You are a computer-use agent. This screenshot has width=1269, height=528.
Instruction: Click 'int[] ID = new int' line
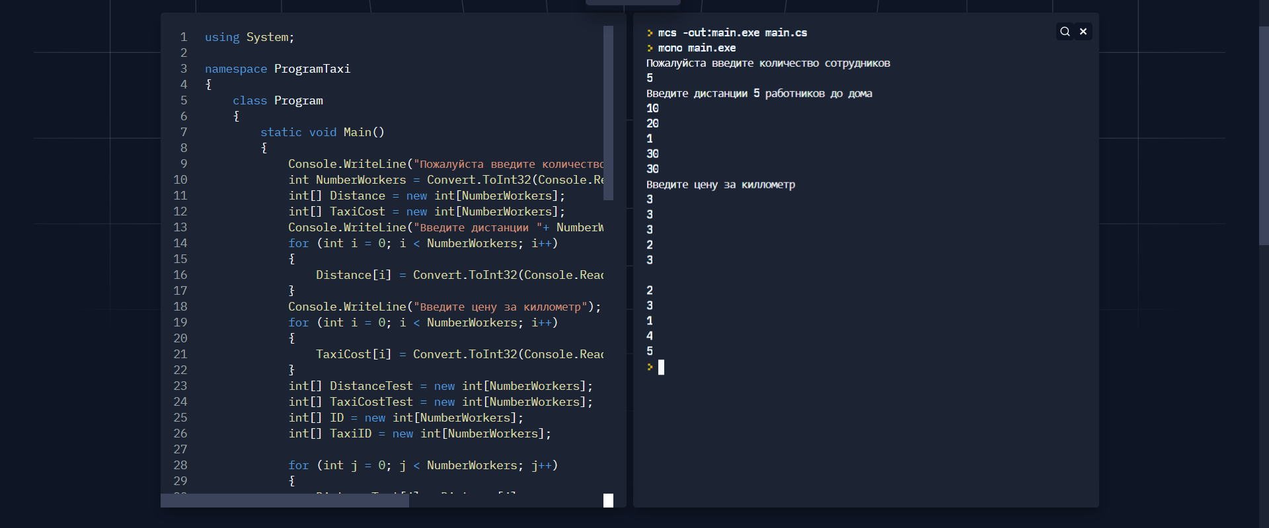[406, 418]
